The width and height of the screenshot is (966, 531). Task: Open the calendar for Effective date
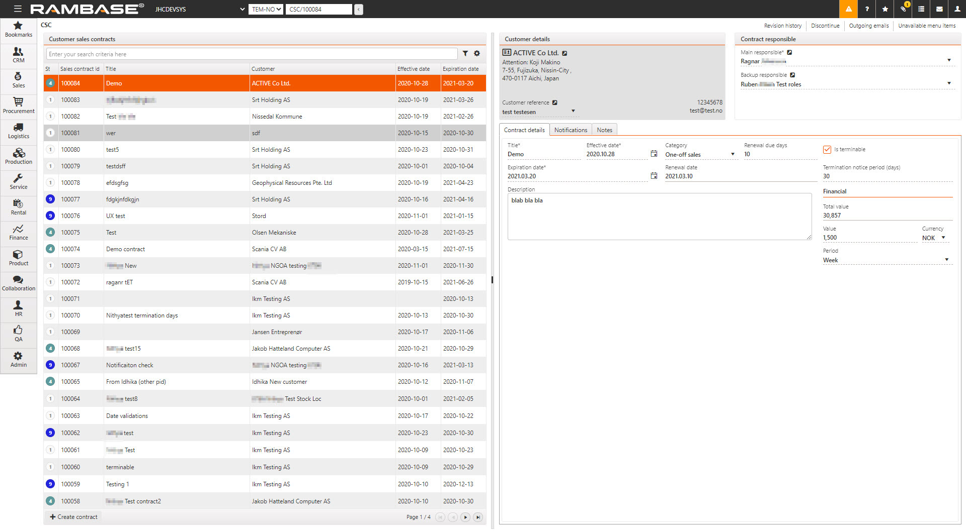[654, 154]
